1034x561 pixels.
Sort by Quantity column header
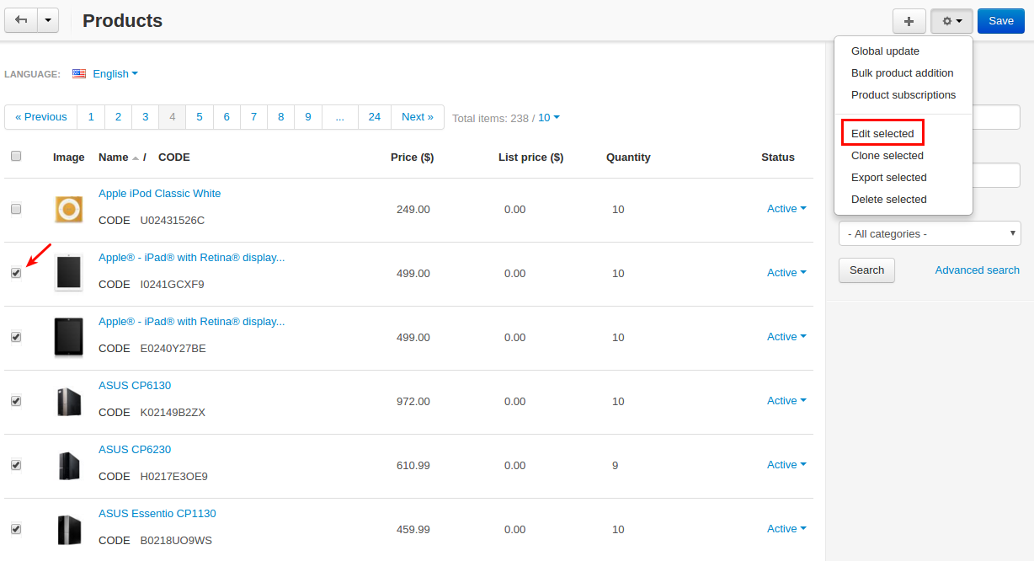pyautogui.click(x=628, y=157)
